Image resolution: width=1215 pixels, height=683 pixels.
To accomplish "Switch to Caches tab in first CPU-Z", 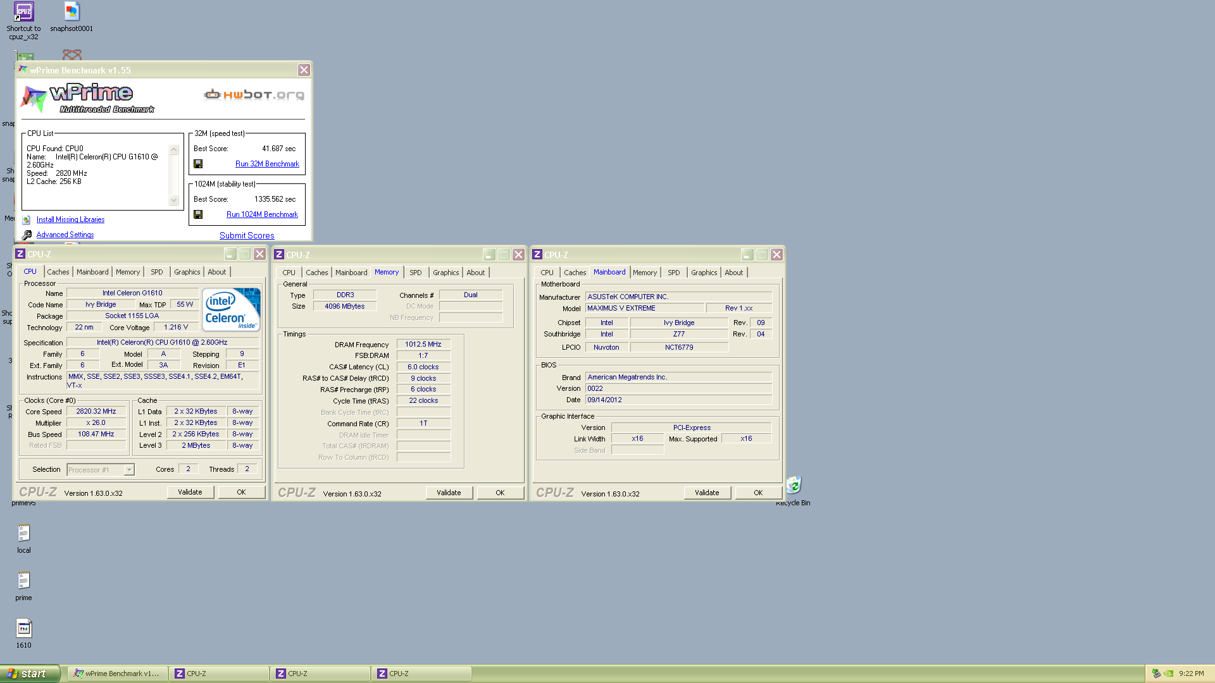I will click(58, 272).
